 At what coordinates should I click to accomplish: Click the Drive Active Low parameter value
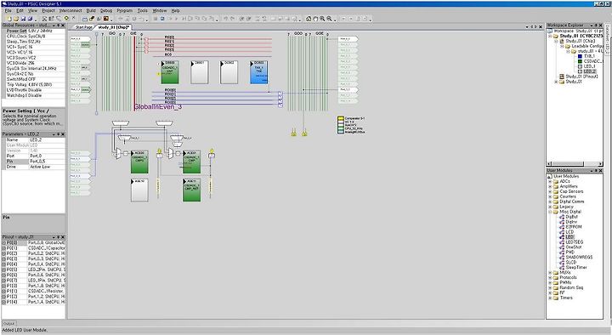[x=47, y=167]
